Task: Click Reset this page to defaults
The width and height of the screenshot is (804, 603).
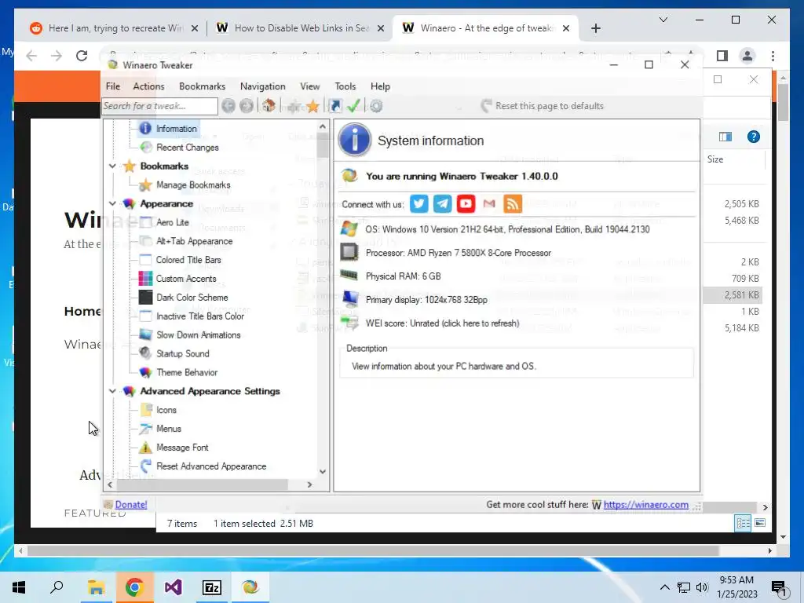Action: pos(542,106)
